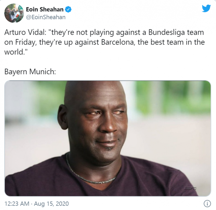Click the Twitter bird logo

point(206,8)
